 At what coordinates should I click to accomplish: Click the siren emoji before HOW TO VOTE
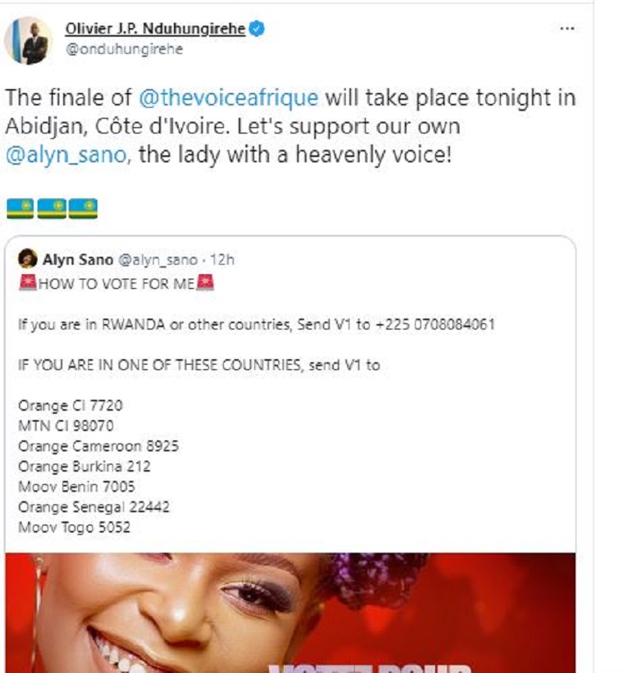28,283
